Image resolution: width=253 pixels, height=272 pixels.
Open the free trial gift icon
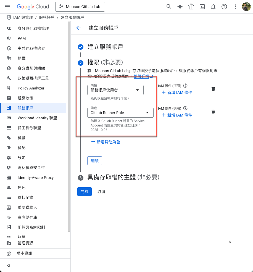191,7
